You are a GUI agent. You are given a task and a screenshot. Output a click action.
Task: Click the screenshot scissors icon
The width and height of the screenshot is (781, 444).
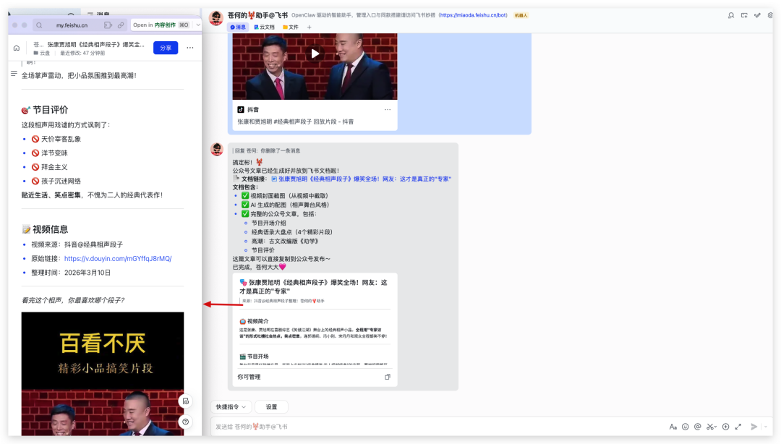(709, 427)
